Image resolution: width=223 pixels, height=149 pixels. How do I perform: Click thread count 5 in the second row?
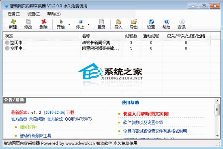(x=131, y=48)
